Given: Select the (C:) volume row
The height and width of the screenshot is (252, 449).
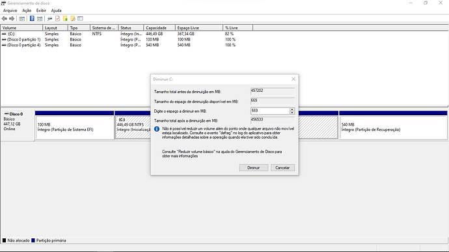Looking at the screenshot, I should pyautogui.click(x=127, y=34).
